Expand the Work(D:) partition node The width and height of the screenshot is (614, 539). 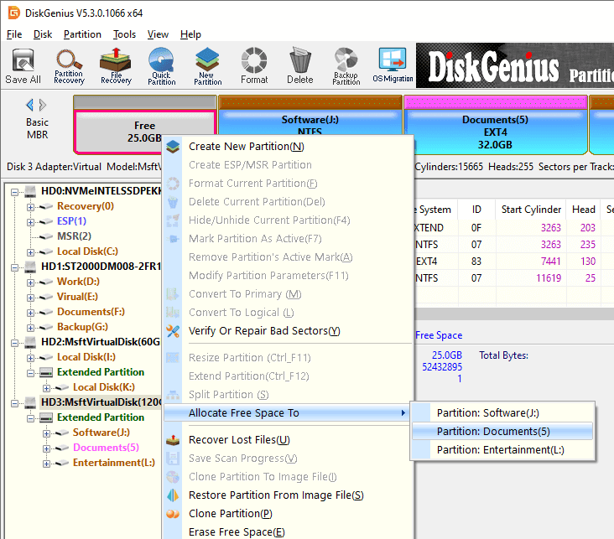(31, 282)
